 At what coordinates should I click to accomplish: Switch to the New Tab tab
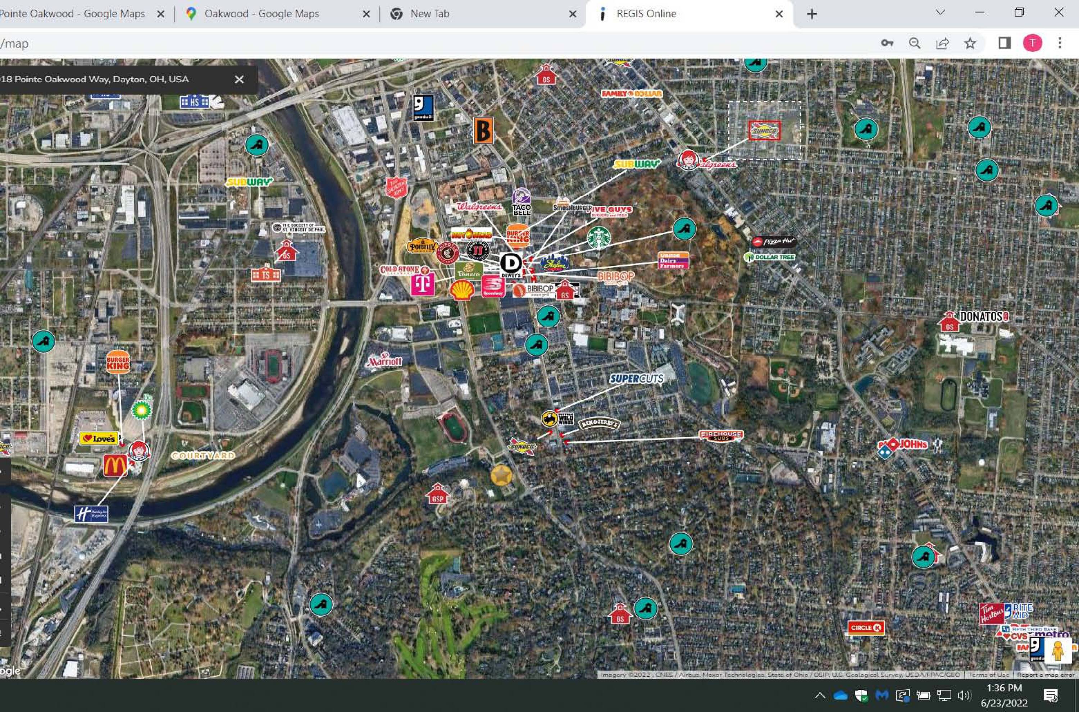(x=429, y=14)
